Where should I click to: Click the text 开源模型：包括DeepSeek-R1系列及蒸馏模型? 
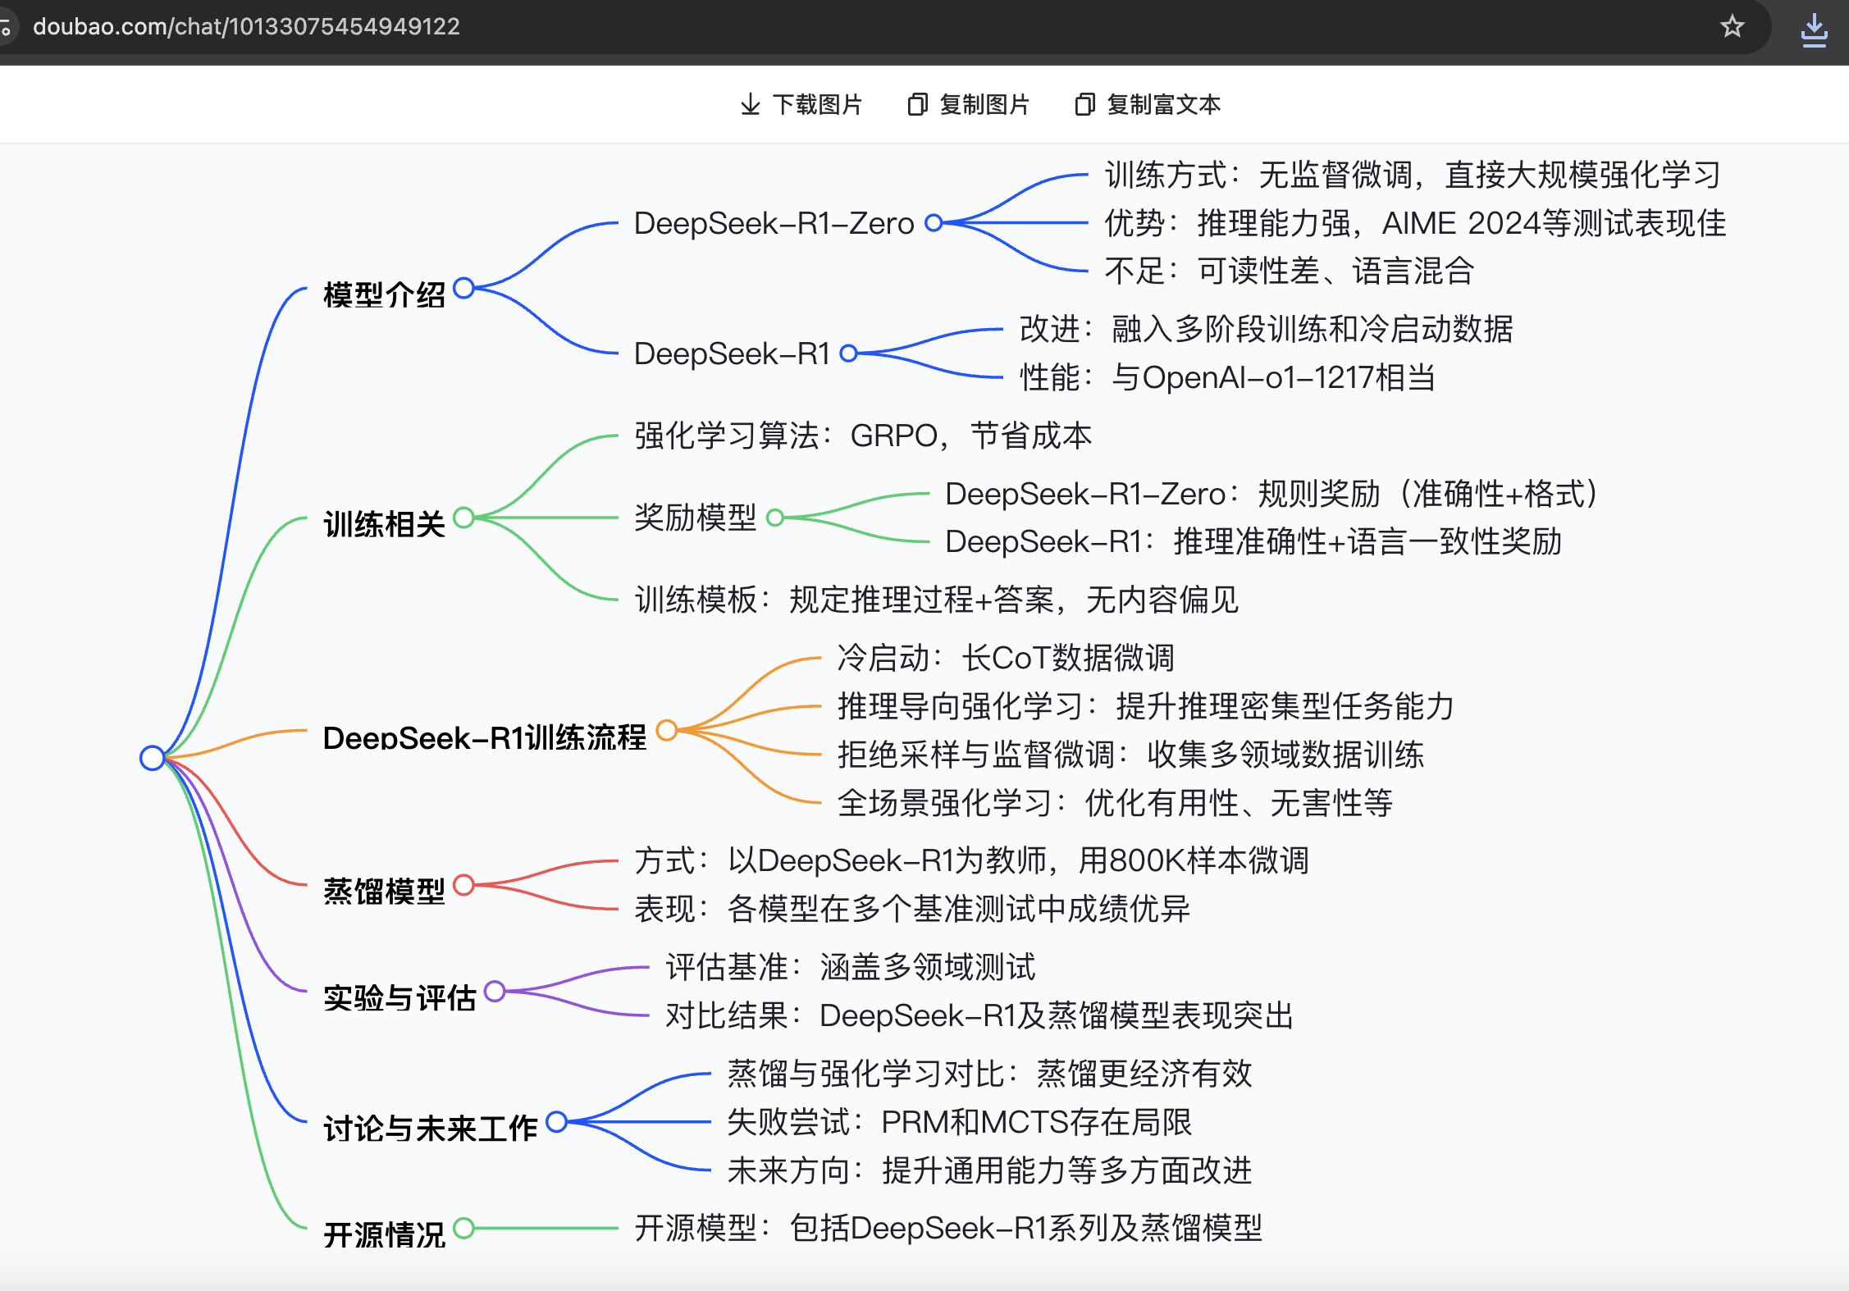948,1228
